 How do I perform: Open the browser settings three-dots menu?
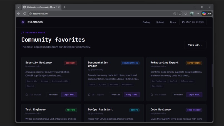[x=198, y=14]
